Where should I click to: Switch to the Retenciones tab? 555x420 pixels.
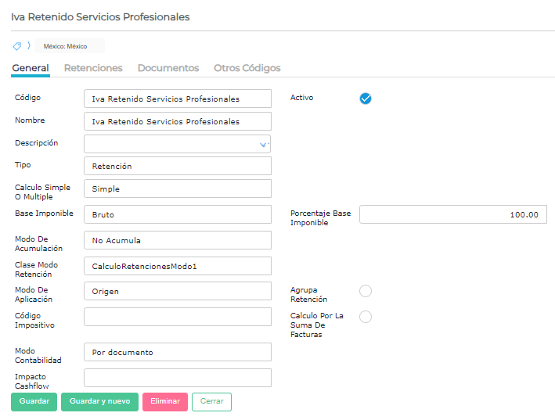tap(93, 68)
